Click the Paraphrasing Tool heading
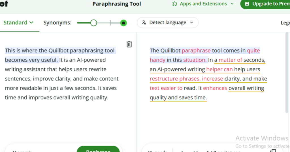290x152 pixels. (x=117, y=4)
